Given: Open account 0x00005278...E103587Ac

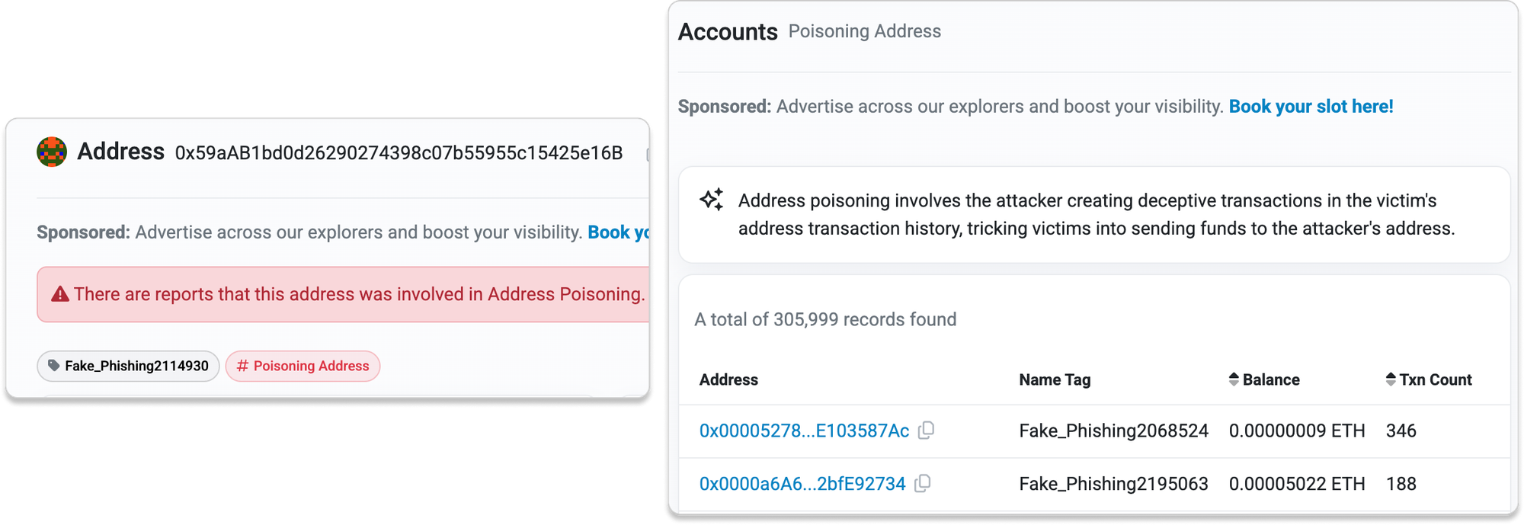Looking at the screenshot, I should pos(804,431).
